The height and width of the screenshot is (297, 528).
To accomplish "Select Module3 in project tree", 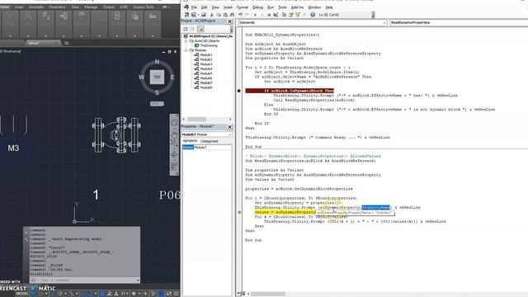I will tap(206, 64).
